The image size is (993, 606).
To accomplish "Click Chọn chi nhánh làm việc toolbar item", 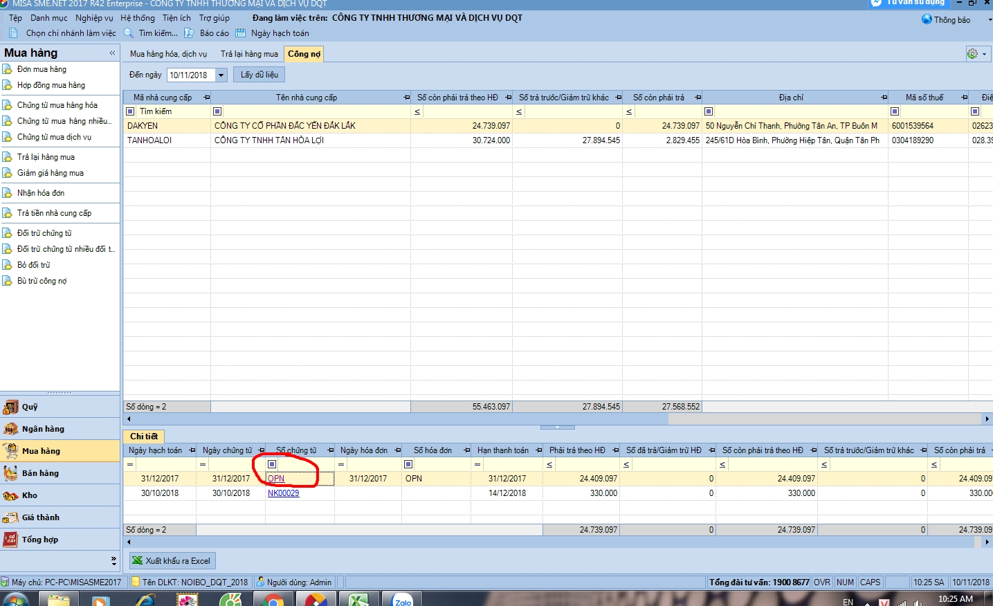I will [62, 33].
